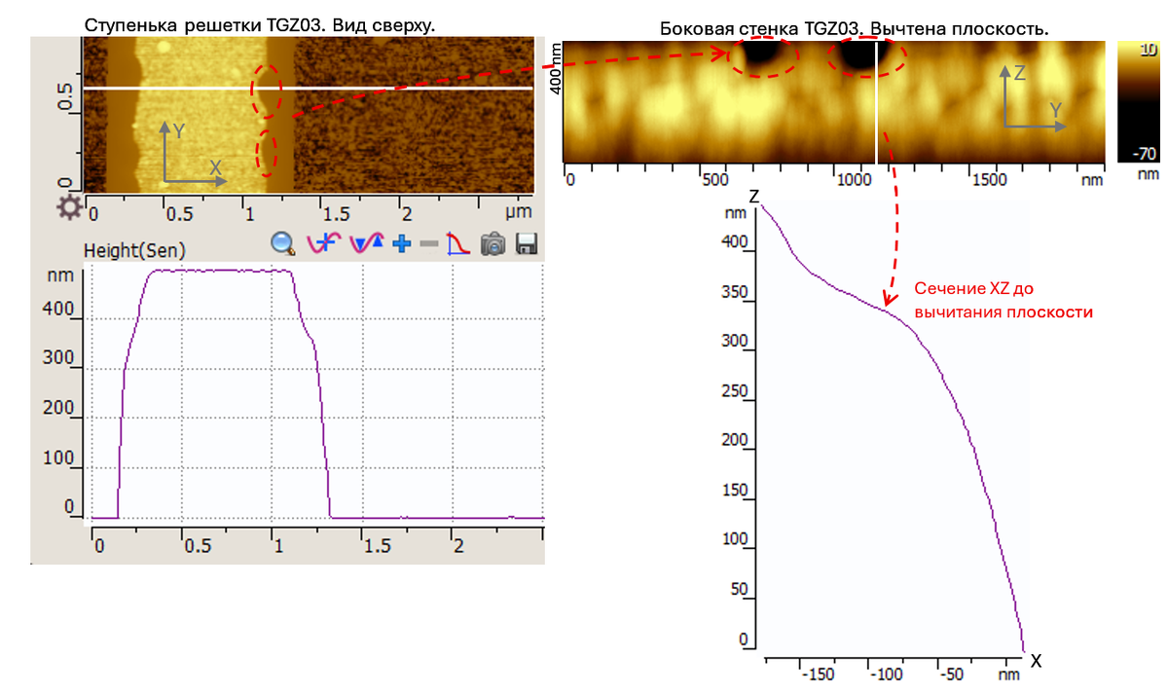Viewport: 1168px width, 696px height.
Task: Select the peak-valley markers tool
Action: (x=369, y=243)
